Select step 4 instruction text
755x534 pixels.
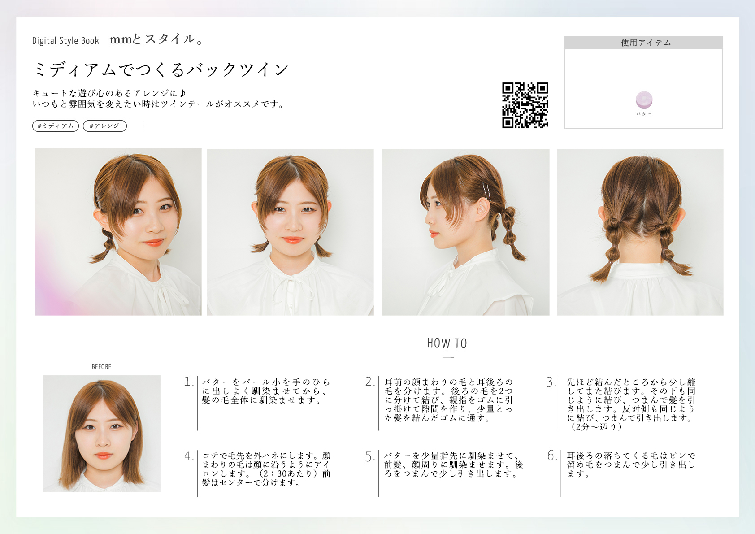click(x=266, y=469)
